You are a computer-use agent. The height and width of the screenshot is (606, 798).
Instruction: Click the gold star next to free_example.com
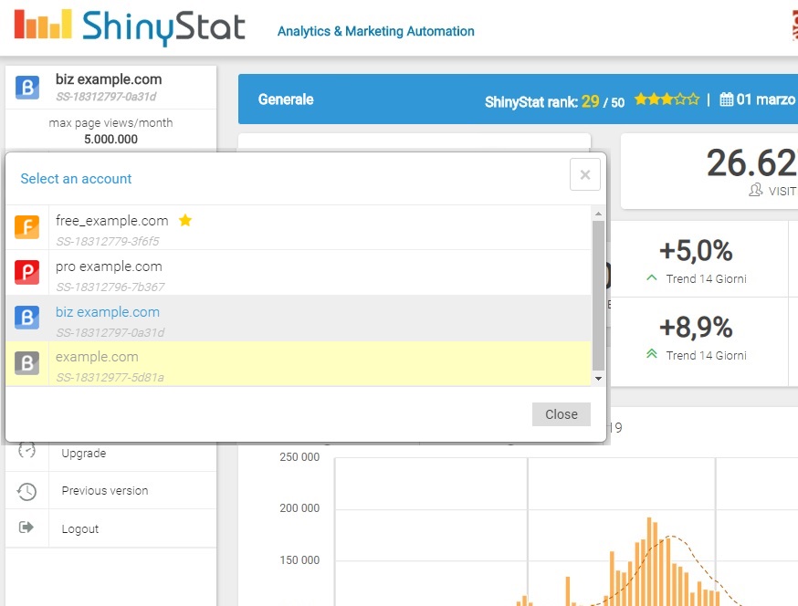point(185,220)
